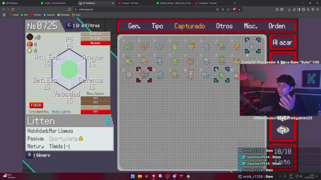Select the Popplio starter sprite
Viewport: 321px width, 180px height.
tap(160, 75)
